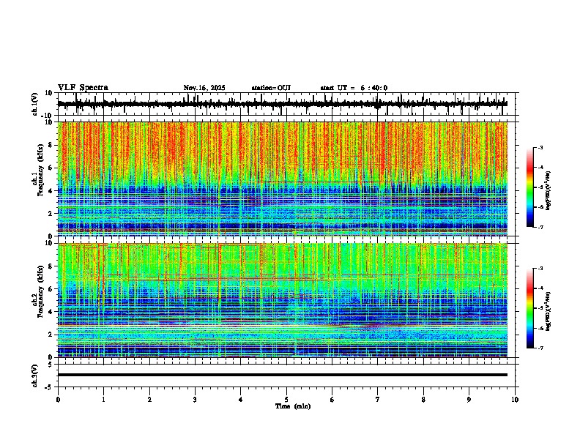The width and height of the screenshot is (580, 448).
Task: Click the ch.2 spectrogram color scale bar
Action: pos(530,308)
